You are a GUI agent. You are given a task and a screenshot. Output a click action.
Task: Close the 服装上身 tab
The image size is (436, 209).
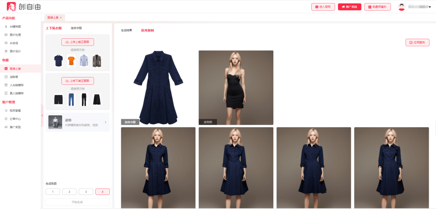coord(61,17)
